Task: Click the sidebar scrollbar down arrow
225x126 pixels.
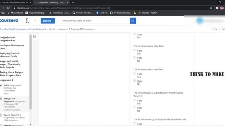Action: point(31,125)
